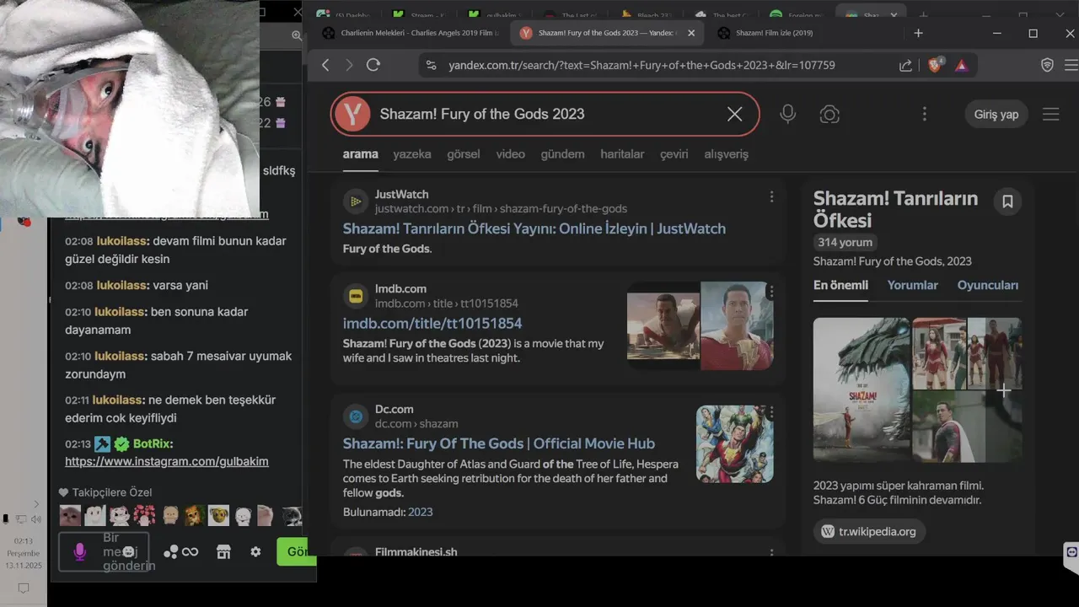1079x607 pixels.
Task: Open imdb.com/title/tt10151854 link
Action: coord(432,323)
